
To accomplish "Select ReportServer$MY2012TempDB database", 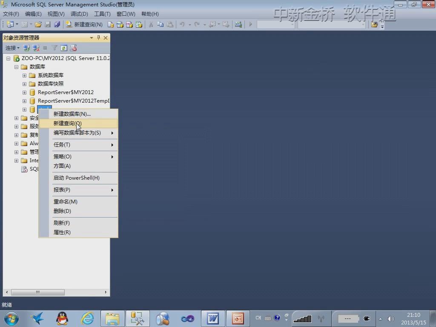I will pos(74,101).
